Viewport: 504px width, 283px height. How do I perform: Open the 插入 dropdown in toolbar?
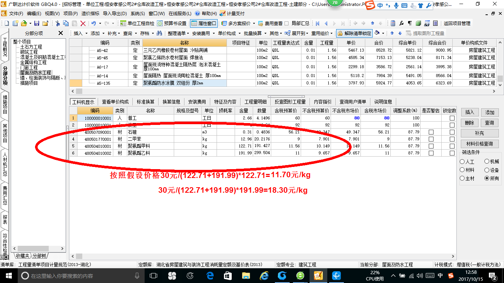[x=80, y=33]
